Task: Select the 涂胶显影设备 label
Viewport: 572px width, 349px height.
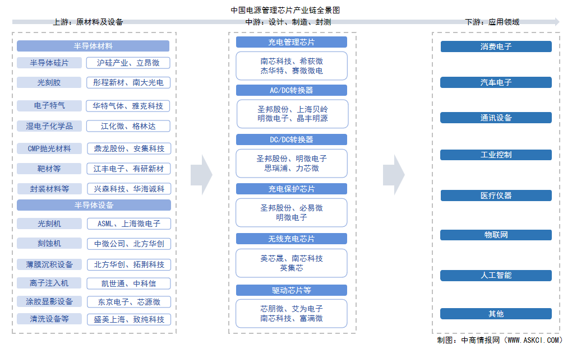Action: point(49,301)
